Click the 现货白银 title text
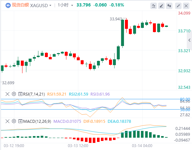 point(21,5)
